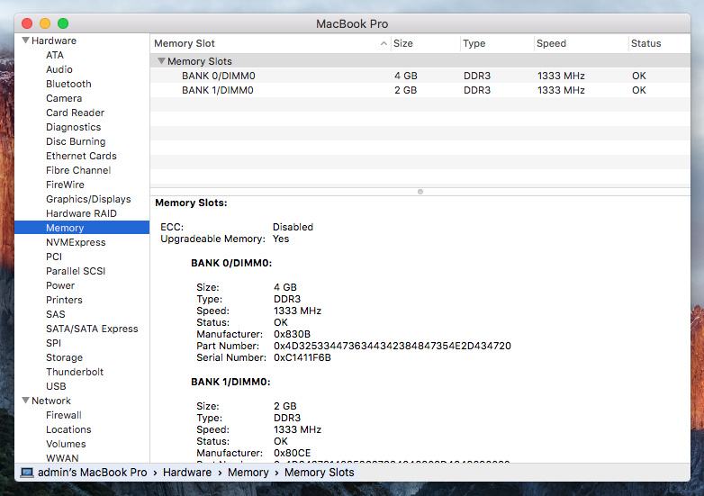The height and width of the screenshot is (496, 704).
Task: Click the Status column header
Action: [x=645, y=43]
